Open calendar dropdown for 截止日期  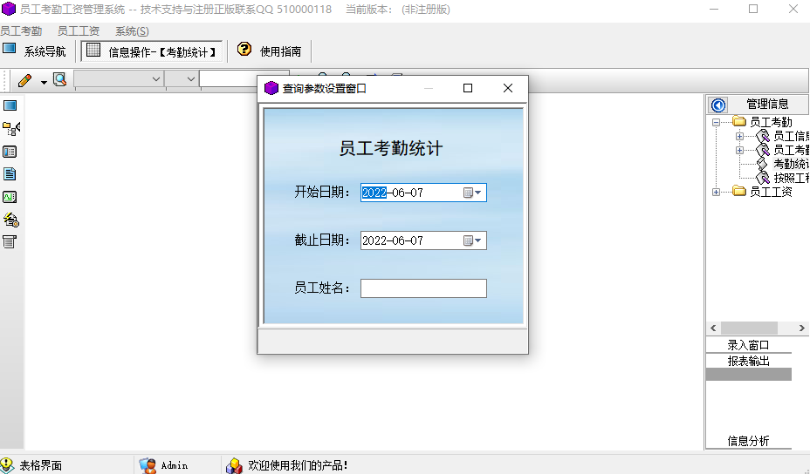(473, 240)
